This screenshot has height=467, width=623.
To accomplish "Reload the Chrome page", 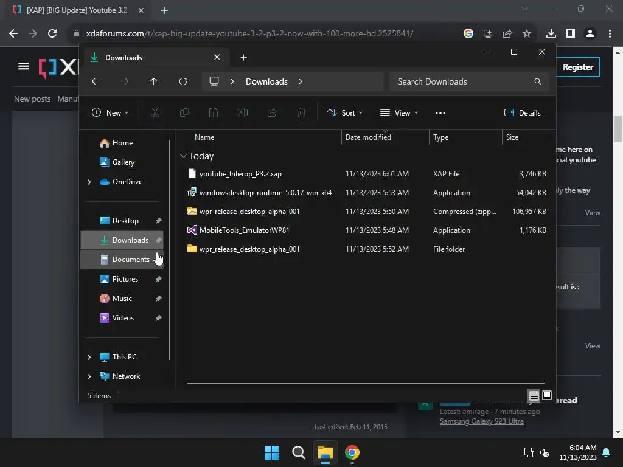I will [x=52, y=34].
